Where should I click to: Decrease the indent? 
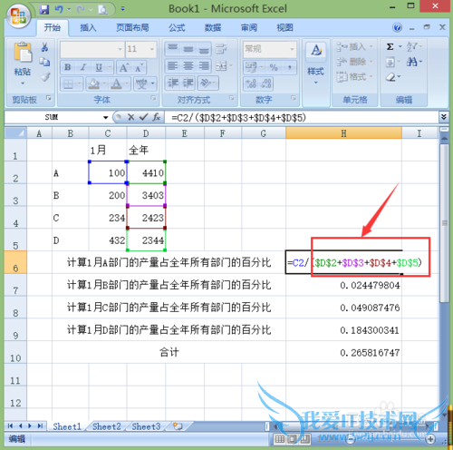(173, 83)
